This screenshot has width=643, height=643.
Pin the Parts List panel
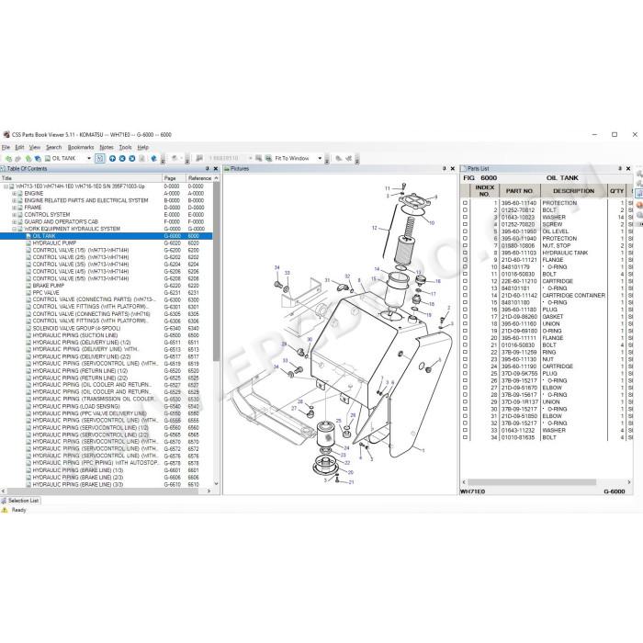620,168
